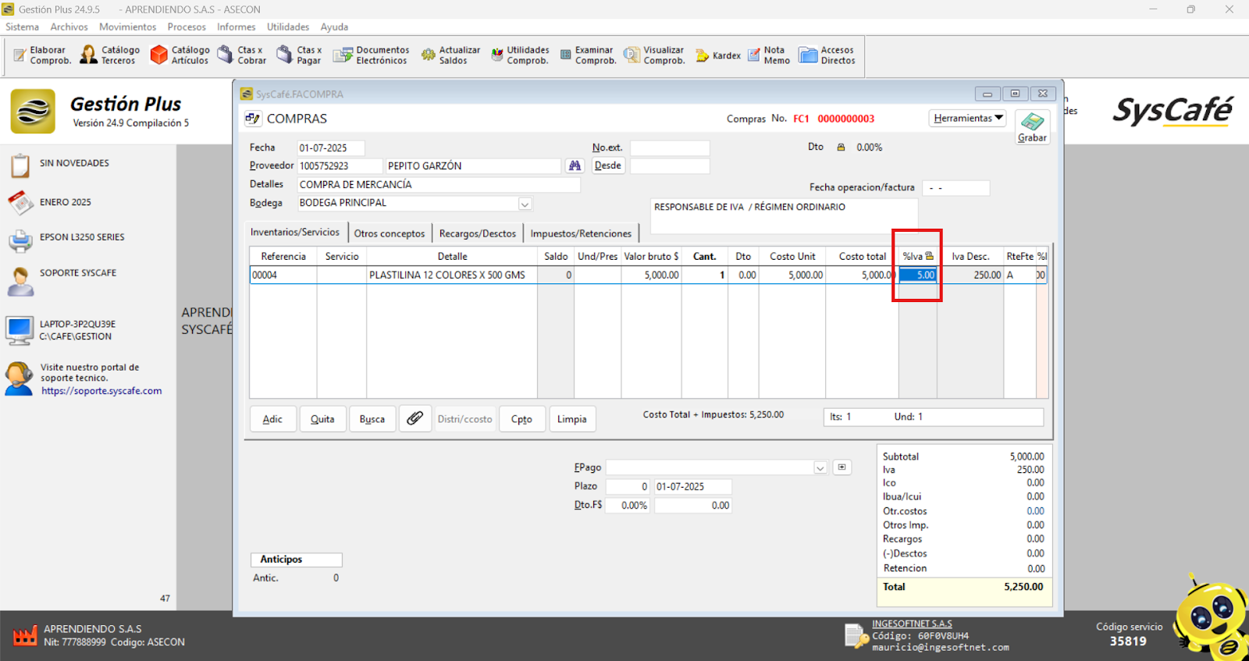Click the paperclip attachment button
This screenshot has width=1249, height=661.
click(x=415, y=418)
